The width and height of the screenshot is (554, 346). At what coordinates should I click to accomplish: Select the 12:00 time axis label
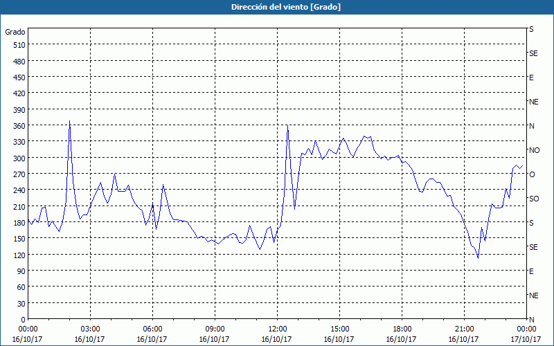click(278, 329)
